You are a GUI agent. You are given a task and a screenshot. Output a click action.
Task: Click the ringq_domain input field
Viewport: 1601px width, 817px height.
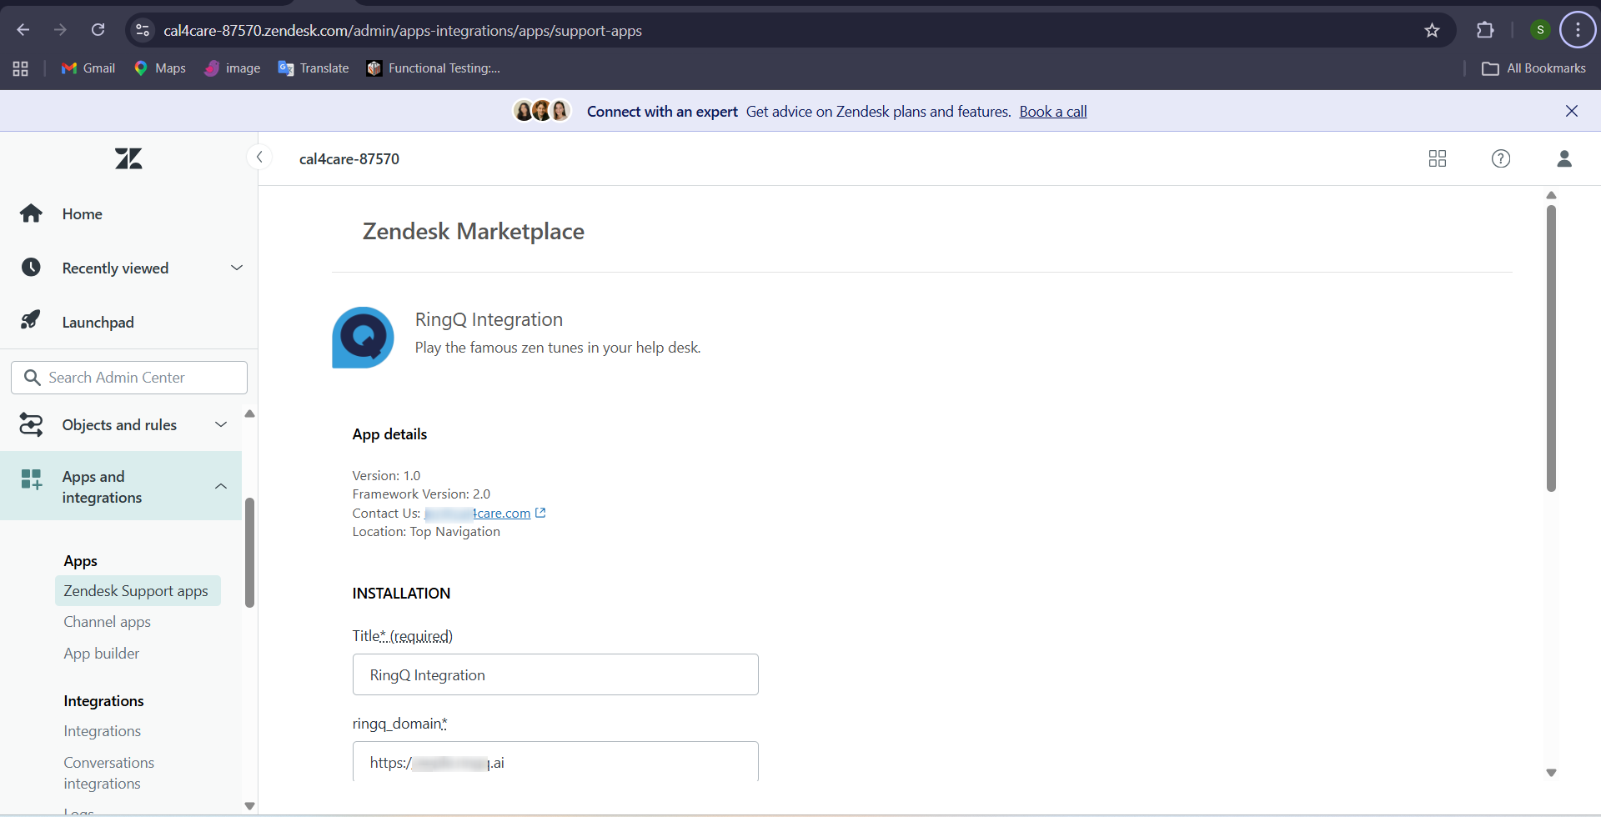coord(555,761)
